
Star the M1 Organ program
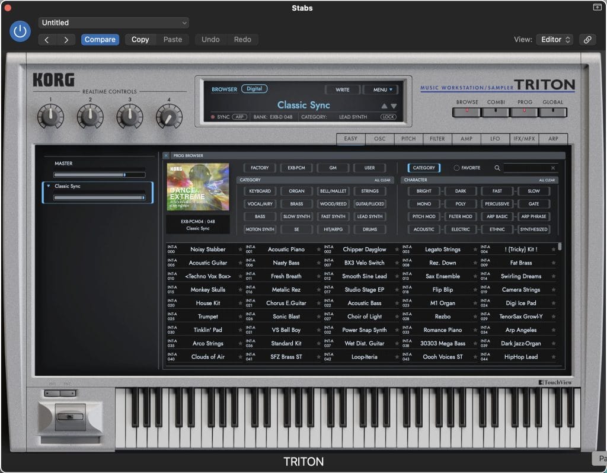click(x=475, y=303)
